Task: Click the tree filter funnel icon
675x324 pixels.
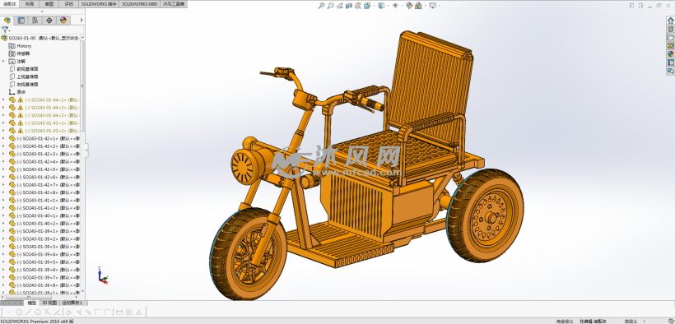Action: coord(5,30)
